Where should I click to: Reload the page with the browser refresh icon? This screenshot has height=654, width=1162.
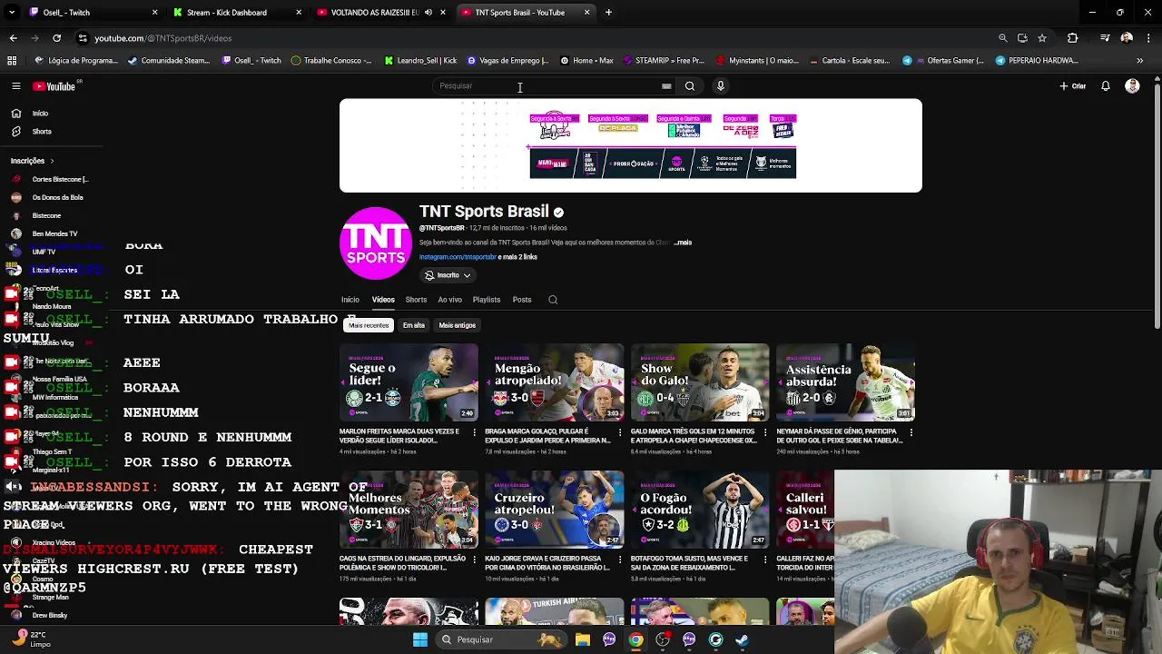point(56,38)
